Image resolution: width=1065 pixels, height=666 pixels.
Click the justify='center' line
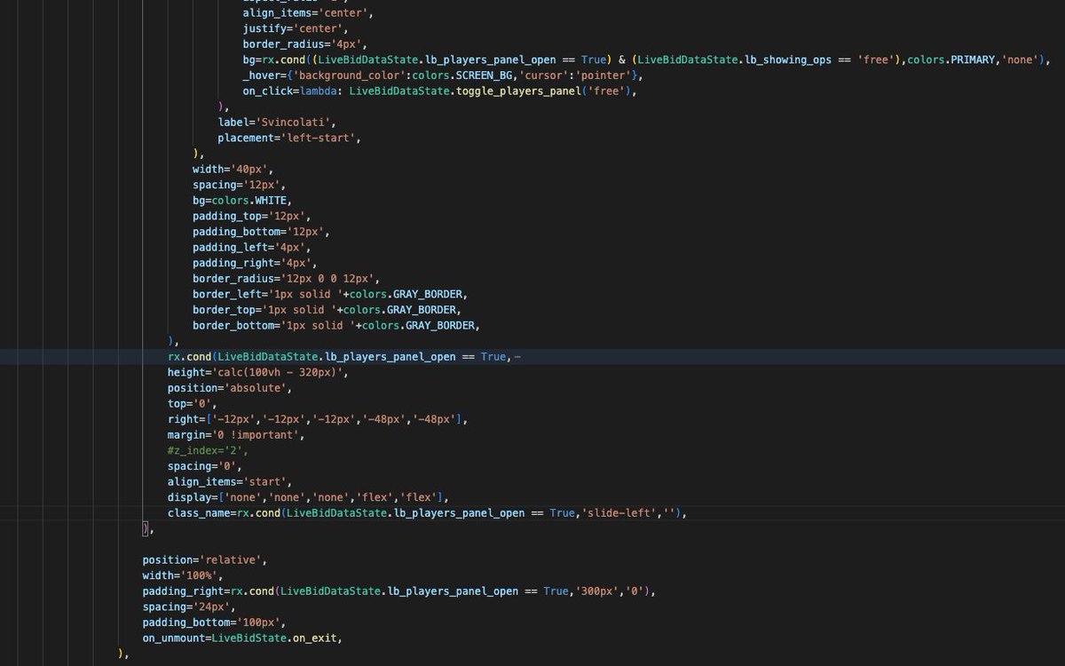[x=296, y=28]
